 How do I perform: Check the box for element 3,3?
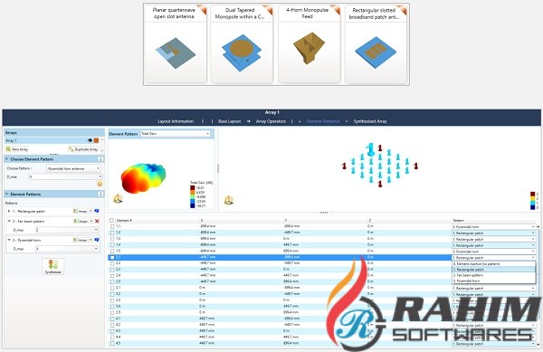coord(112,300)
